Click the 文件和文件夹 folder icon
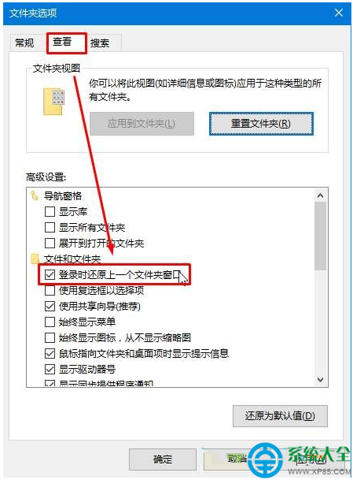The image size is (353, 480). click(35, 259)
